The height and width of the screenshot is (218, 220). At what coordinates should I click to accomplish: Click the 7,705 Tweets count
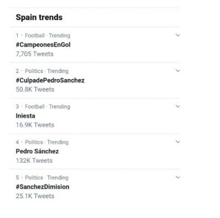click(x=35, y=54)
